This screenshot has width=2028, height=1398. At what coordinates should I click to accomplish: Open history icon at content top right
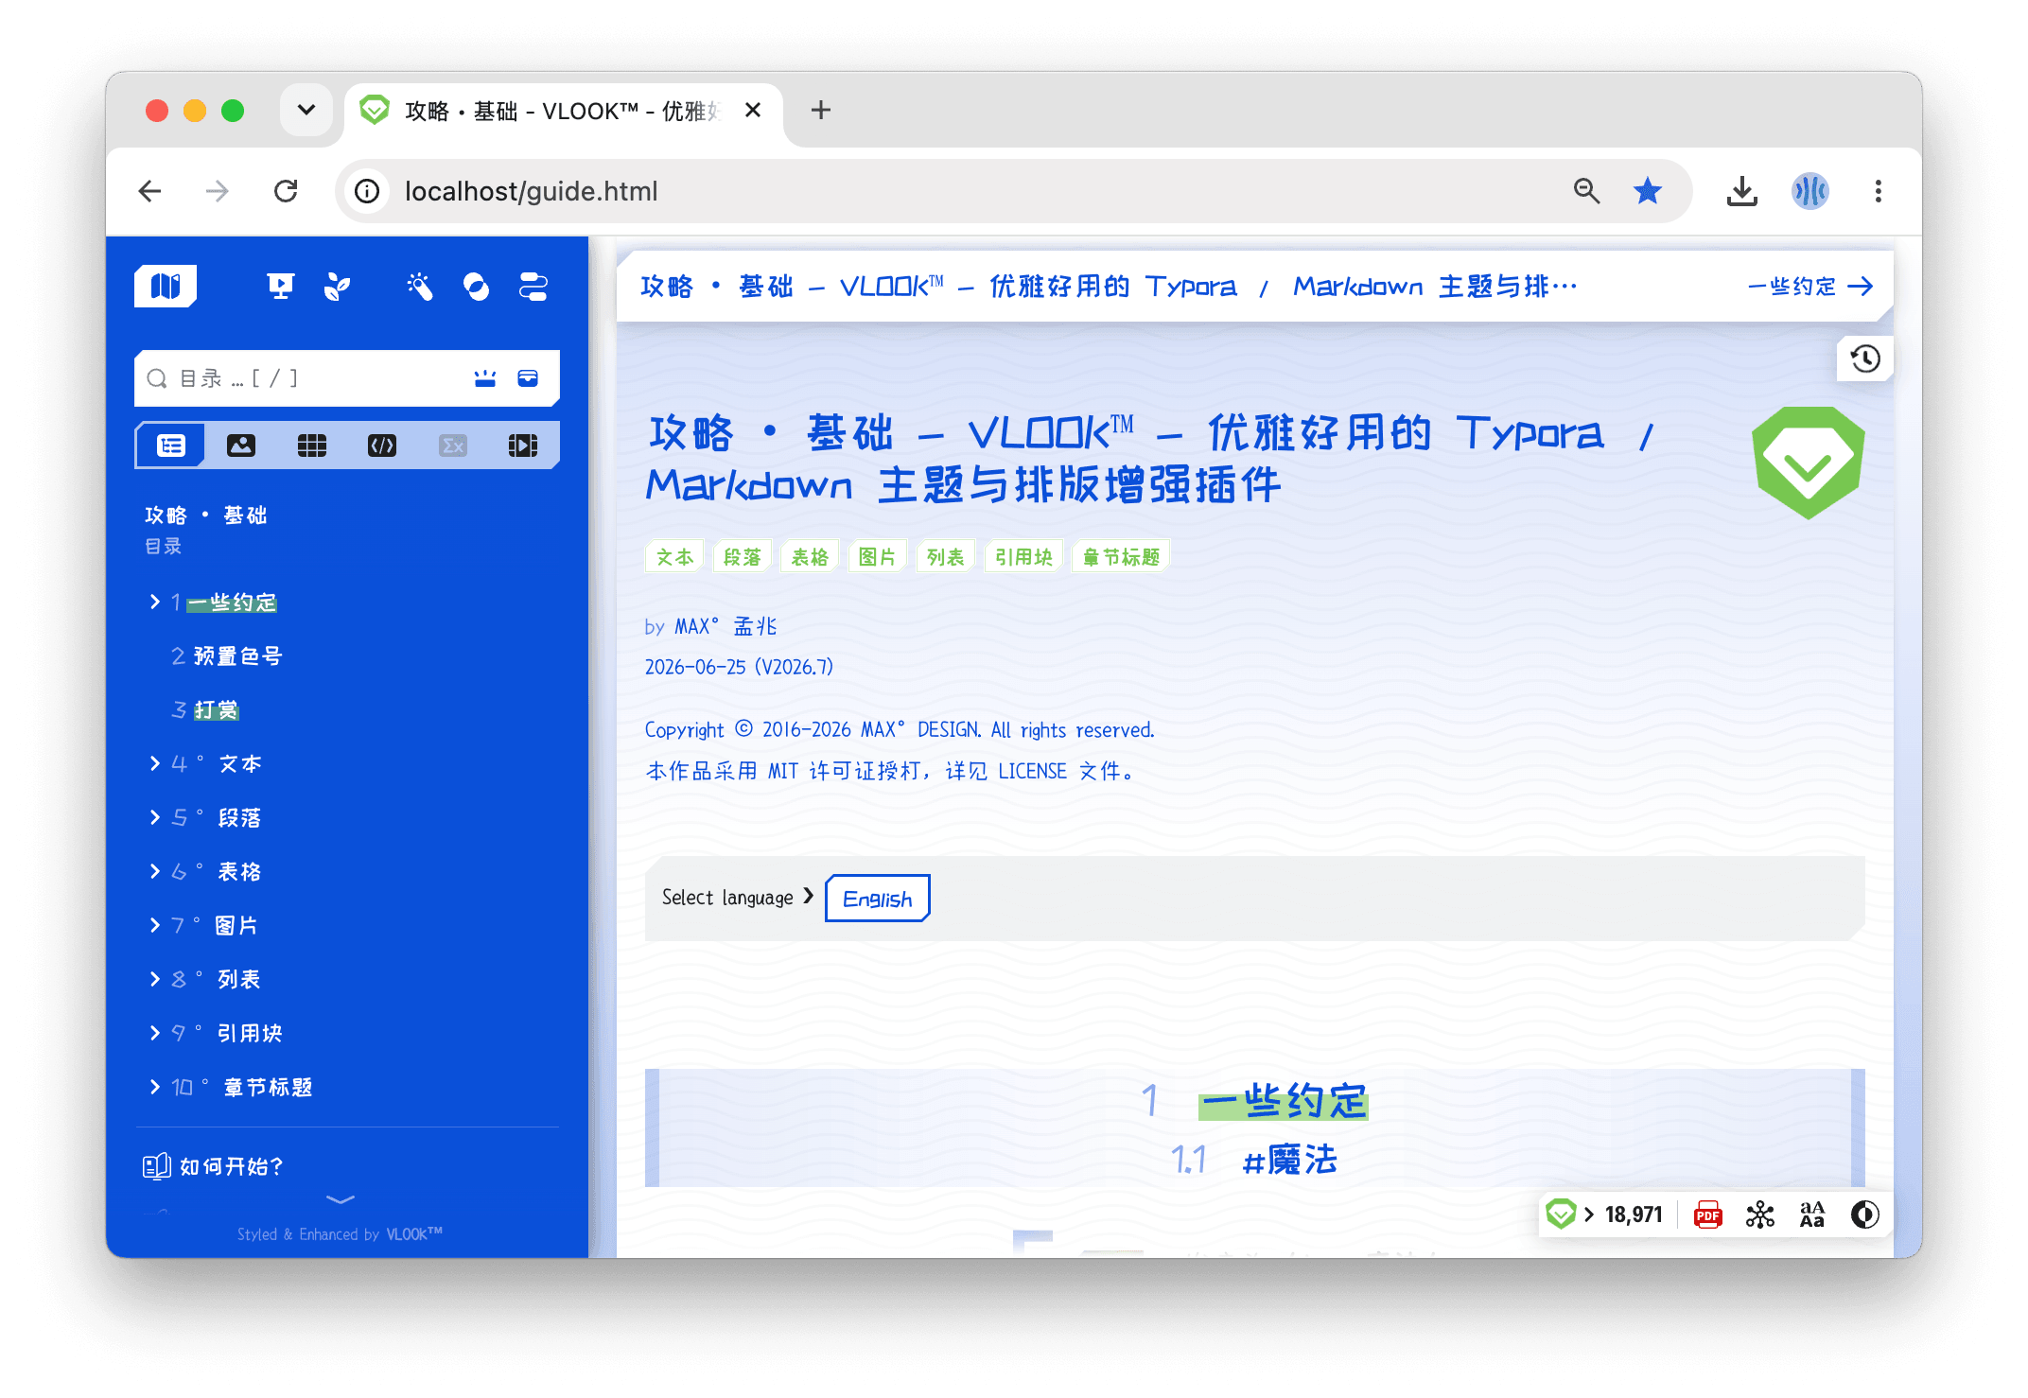pos(1865,358)
